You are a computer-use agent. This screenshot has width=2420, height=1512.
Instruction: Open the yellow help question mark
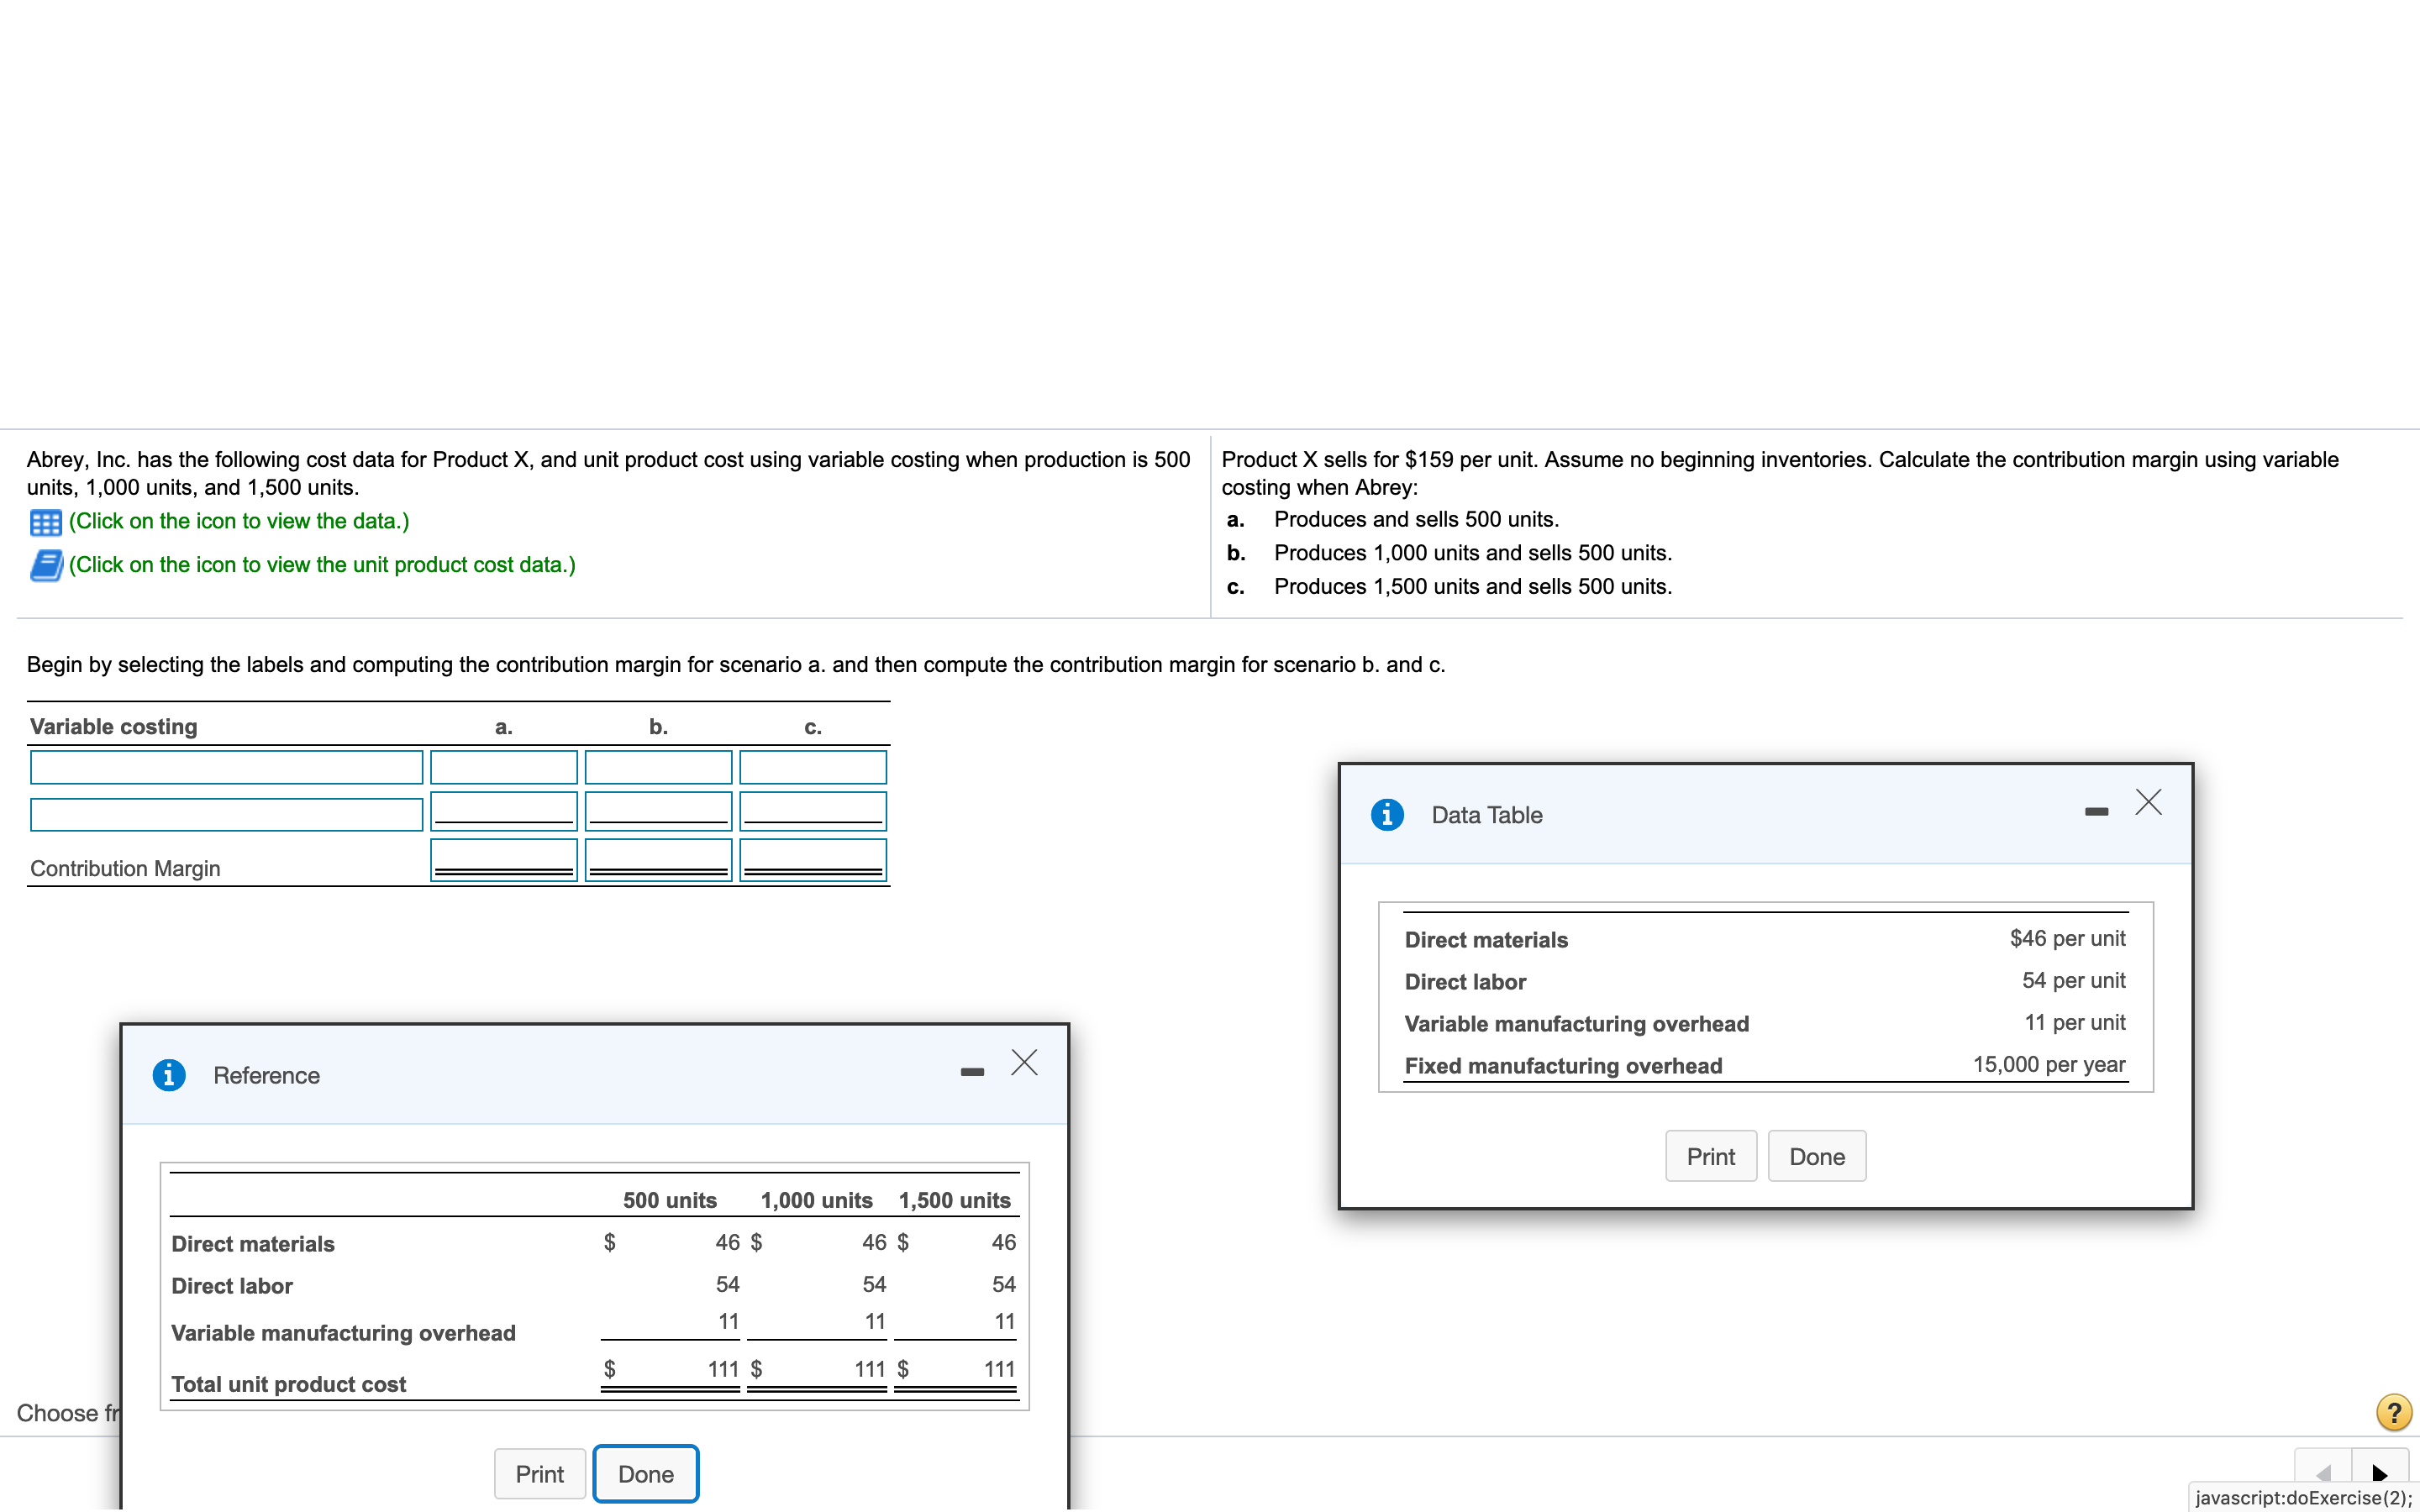[2394, 1412]
